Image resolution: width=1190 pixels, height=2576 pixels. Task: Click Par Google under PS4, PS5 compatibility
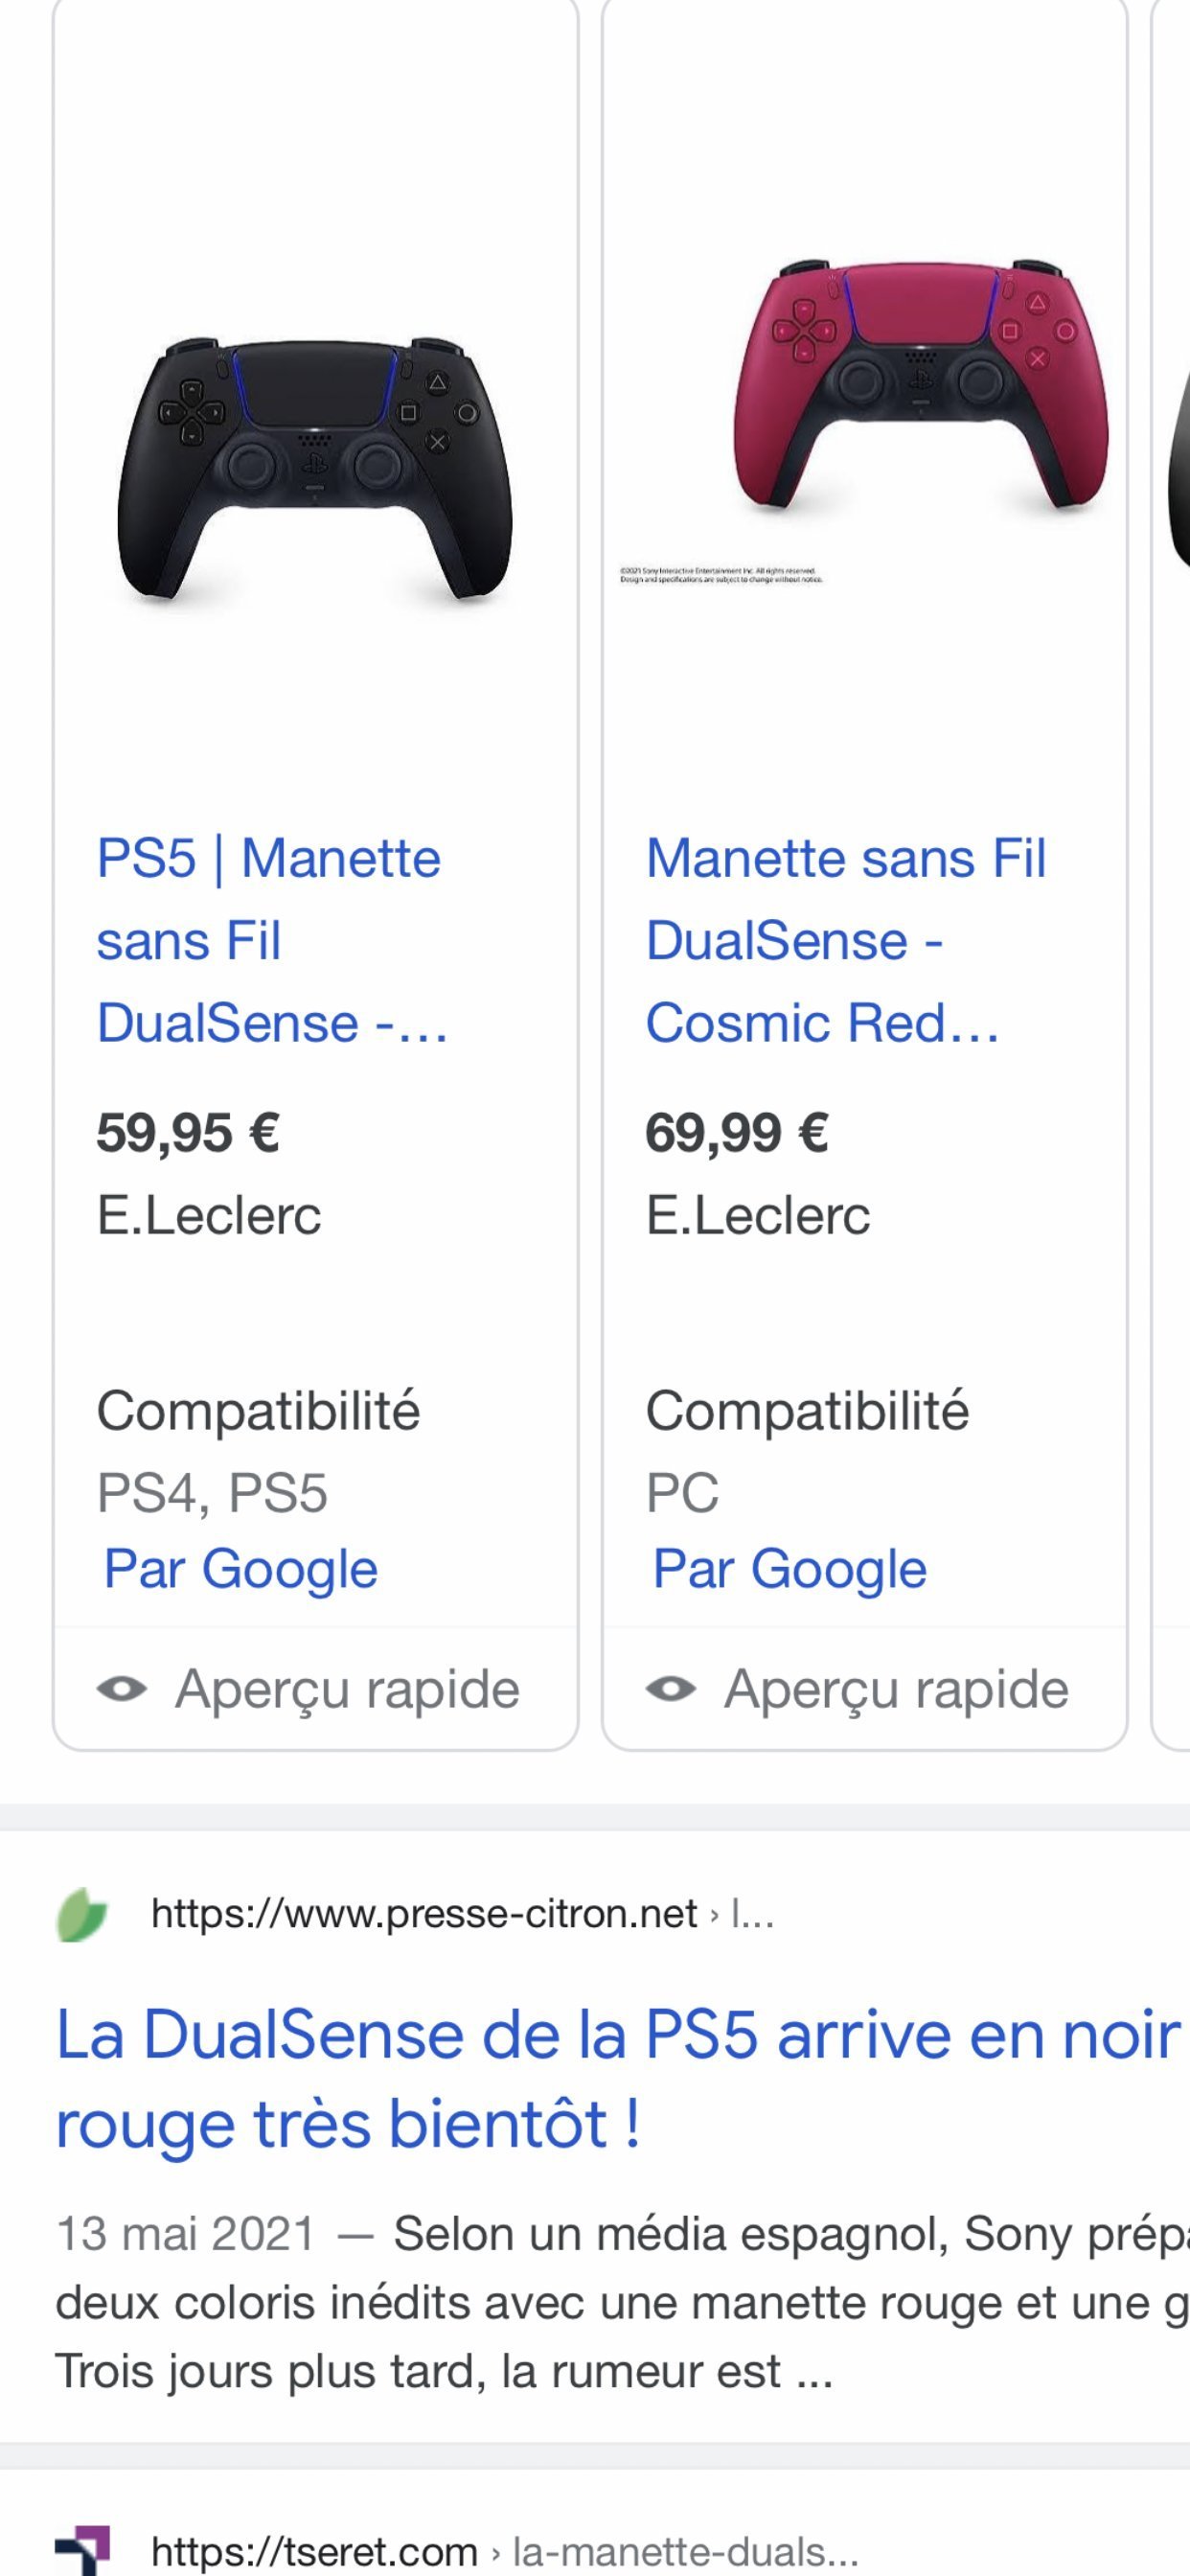(241, 1568)
